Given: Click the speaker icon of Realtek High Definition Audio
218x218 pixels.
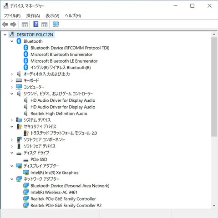Looking at the screenshot, I should click(25, 113).
